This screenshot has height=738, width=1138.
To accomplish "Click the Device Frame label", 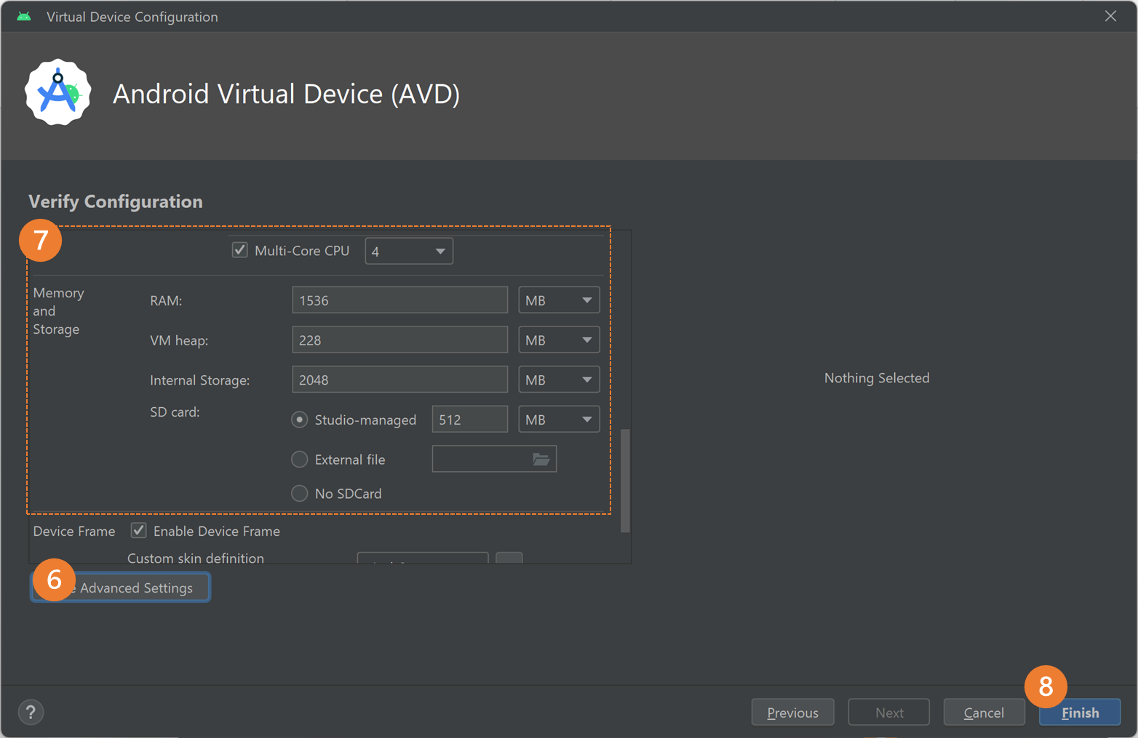I will [74, 532].
